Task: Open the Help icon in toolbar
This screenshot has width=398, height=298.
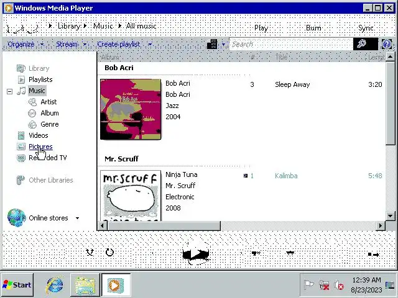Action: pos(387,44)
